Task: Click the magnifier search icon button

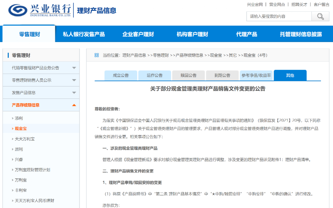Action: click(320, 16)
